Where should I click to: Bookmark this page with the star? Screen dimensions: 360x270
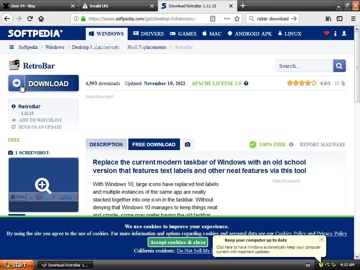237,19
